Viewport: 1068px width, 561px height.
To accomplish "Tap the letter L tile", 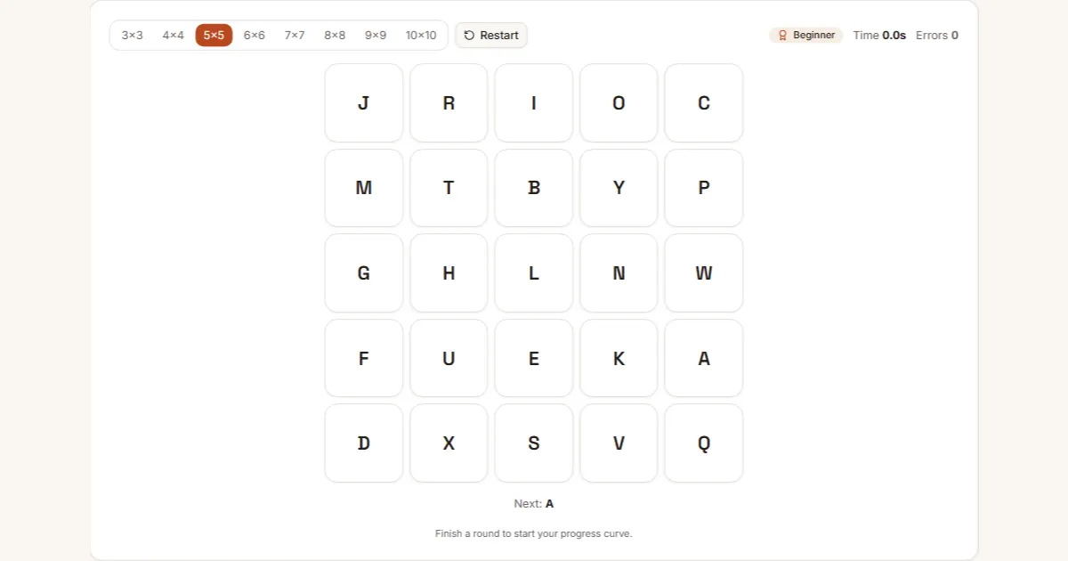I will point(534,273).
